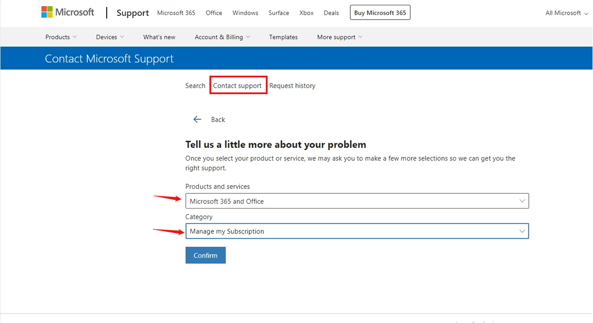The width and height of the screenshot is (593, 323).
Task: Expand the More support menu
Action: tap(340, 37)
